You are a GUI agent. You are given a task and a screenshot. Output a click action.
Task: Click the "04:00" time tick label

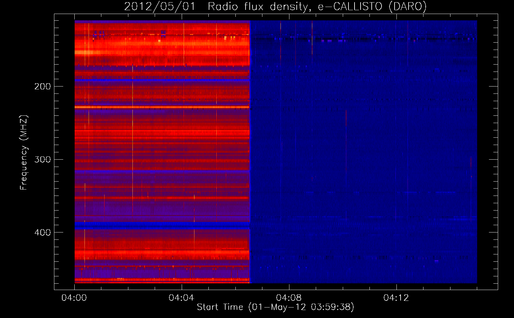(74, 298)
